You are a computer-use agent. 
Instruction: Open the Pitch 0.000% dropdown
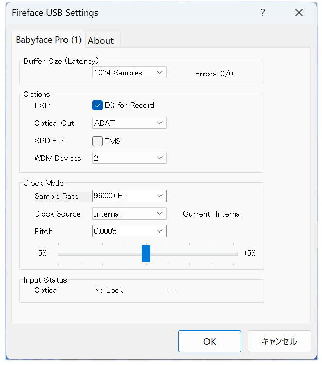pos(130,231)
